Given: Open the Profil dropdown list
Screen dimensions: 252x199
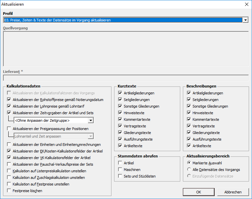Looking at the screenshot, I should (x=245, y=20).
